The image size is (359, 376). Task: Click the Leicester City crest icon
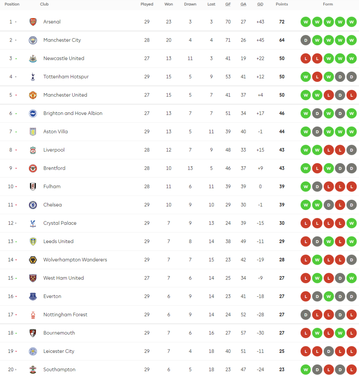click(x=33, y=351)
